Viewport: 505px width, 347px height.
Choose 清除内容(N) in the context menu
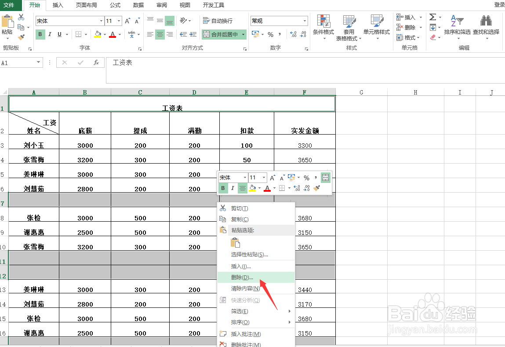click(x=256, y=289)
